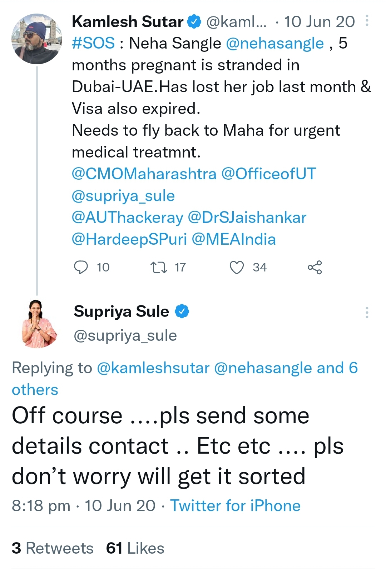
Task: Click the Twitter for iPhone source link
Action: pos(235,506)
